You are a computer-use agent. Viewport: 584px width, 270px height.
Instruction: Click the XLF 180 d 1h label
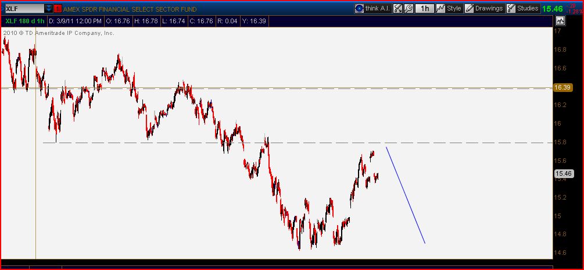(x=26, y=22)
